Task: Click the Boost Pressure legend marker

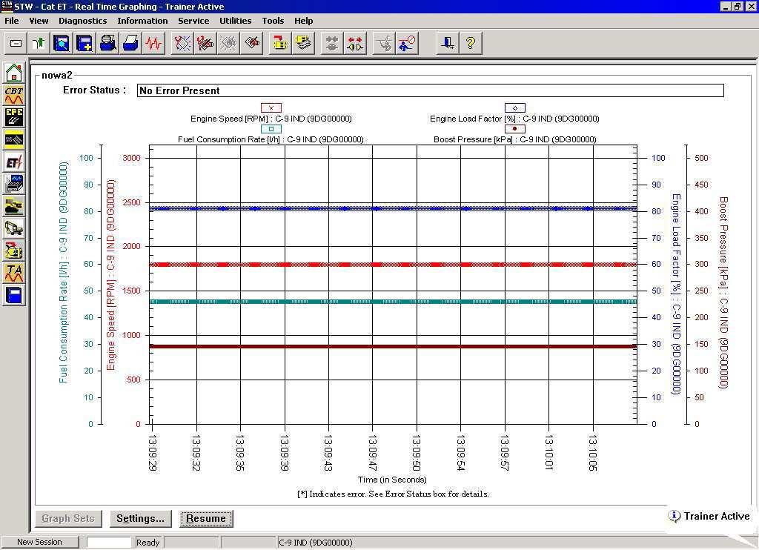Action: click(x=515, y=129)
